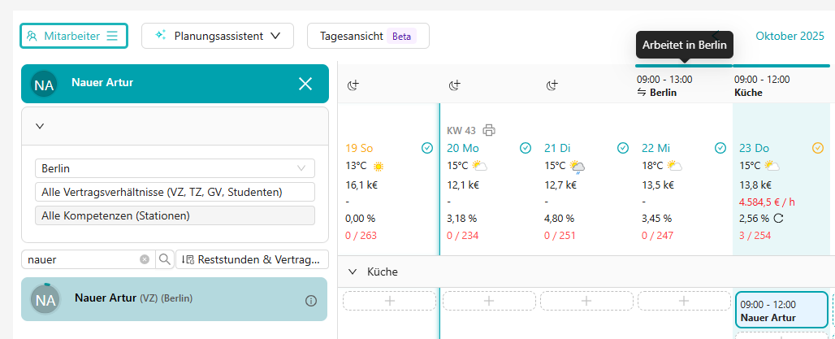The height and width of the screenshot is (339, 835).
Task: Click the refresh icon beside 2,56 %
Action: pyautogui.click(x=779, y=219)
